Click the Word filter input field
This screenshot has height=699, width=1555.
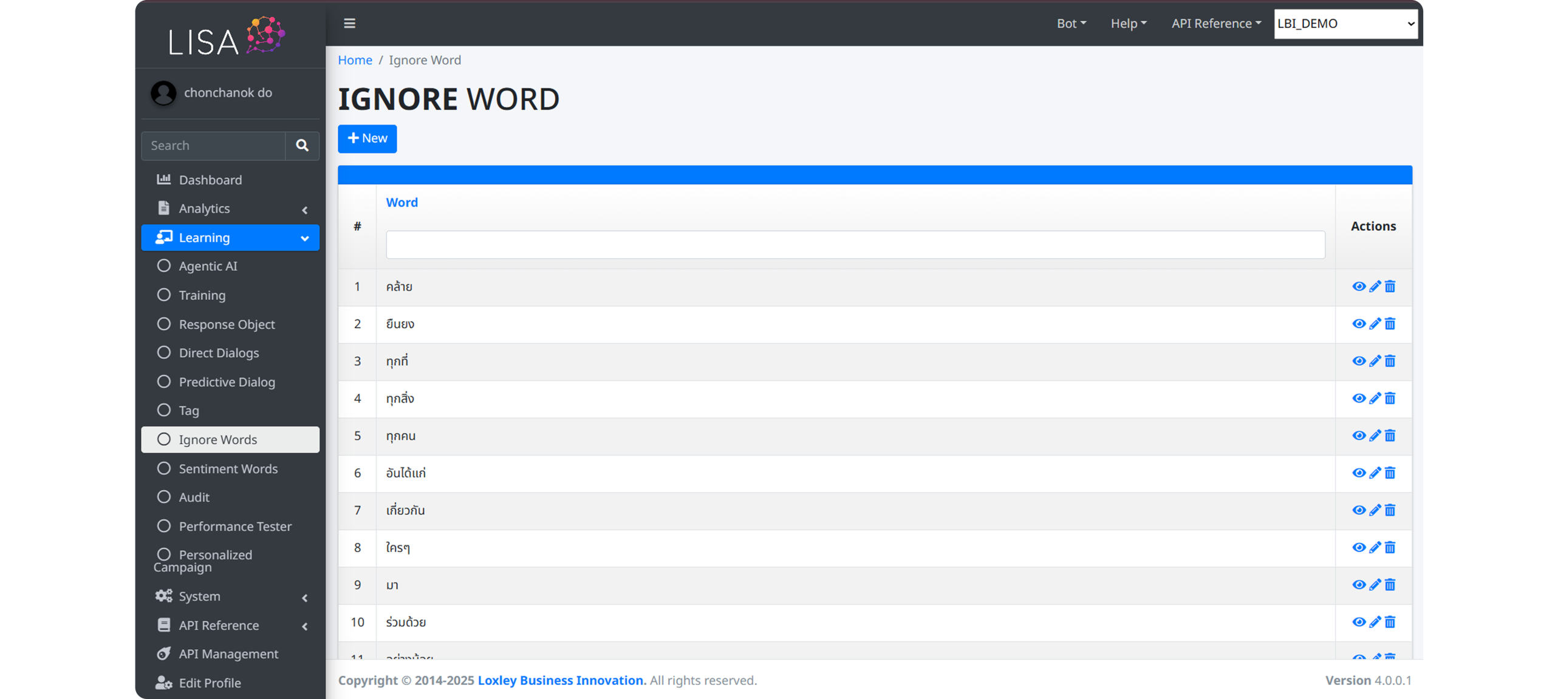[855, 245]
